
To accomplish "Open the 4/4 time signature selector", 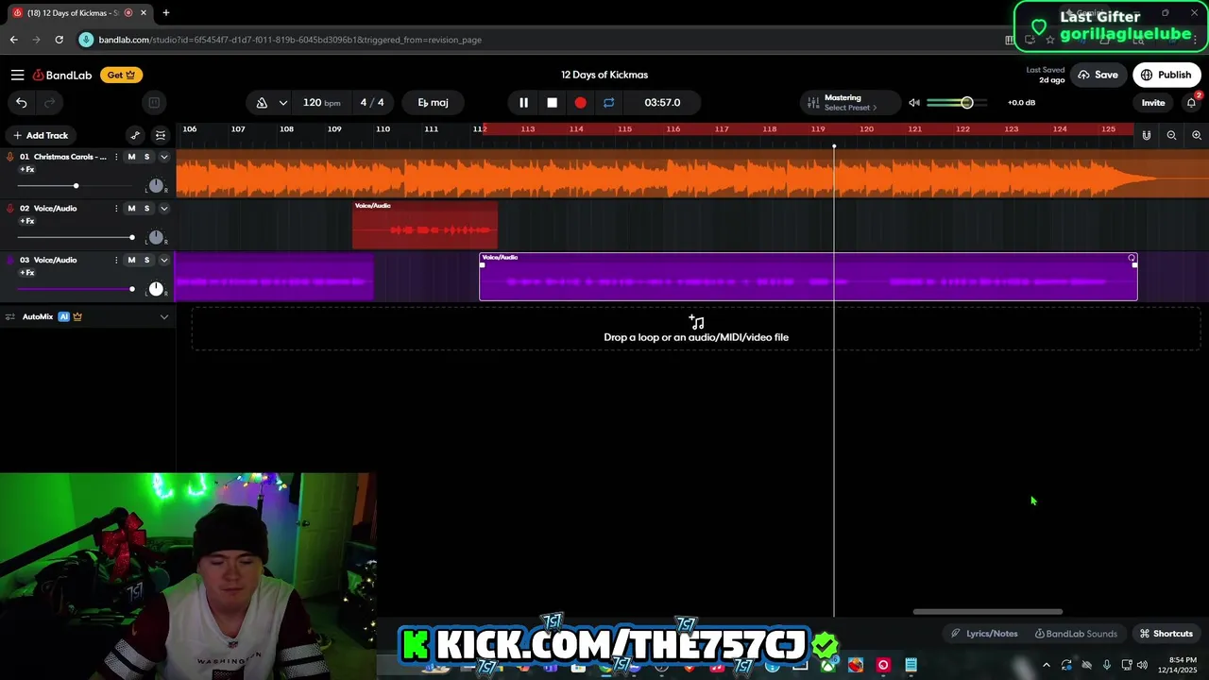I will 372,102.
